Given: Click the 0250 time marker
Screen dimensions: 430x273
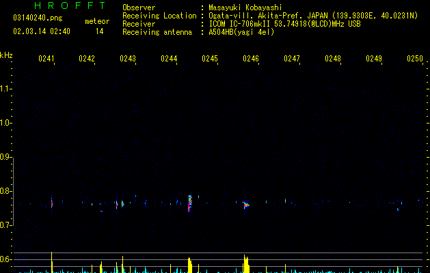Looking at the screenshot, I should click(415, 59).
